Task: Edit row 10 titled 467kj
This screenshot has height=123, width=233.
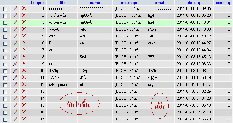Action: 15,71
